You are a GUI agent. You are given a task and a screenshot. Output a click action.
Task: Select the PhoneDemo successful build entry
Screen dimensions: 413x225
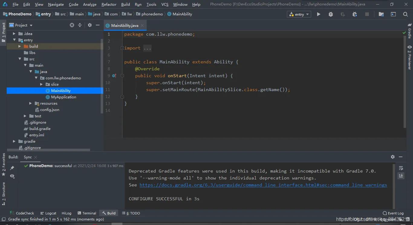(74, 166)
